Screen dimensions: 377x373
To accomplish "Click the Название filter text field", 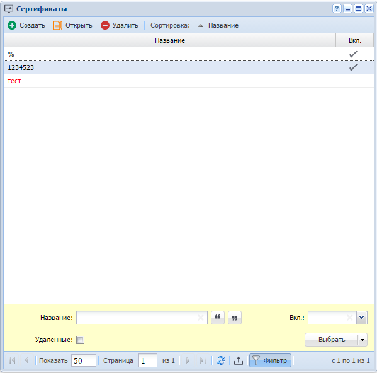I will 142,318.
